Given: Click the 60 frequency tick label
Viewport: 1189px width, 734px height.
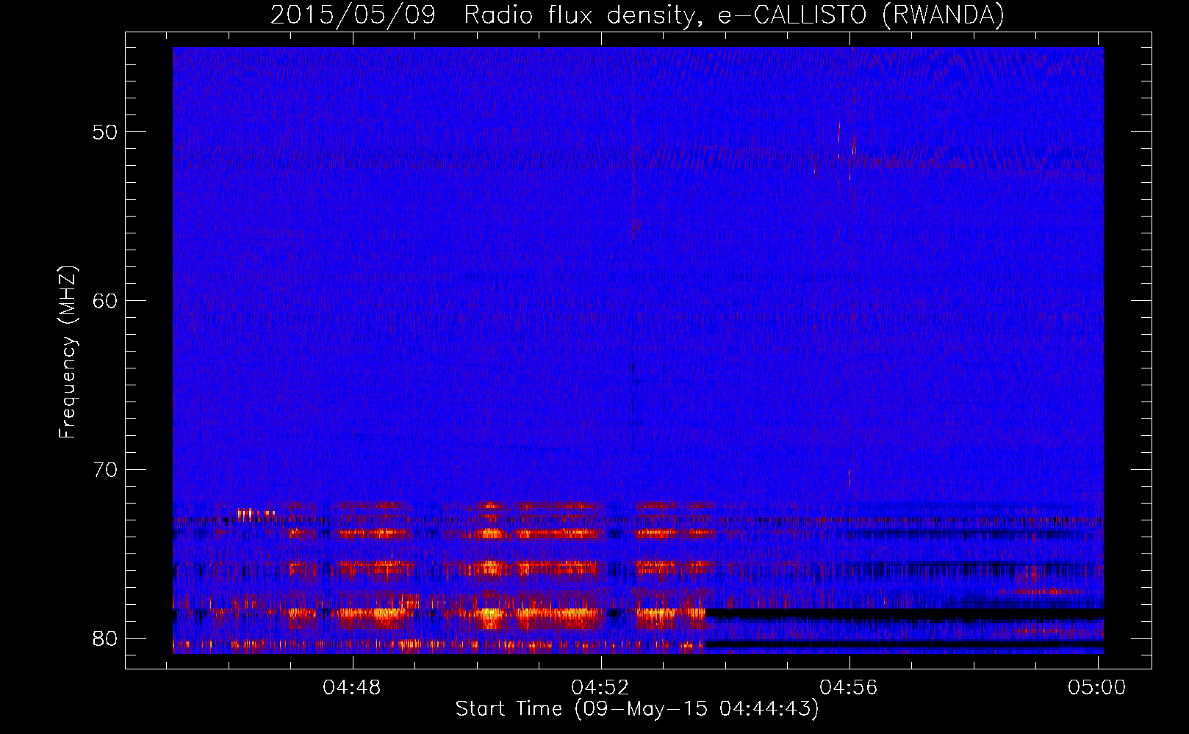Looking at the screenshot, I should tap(106, 301).
